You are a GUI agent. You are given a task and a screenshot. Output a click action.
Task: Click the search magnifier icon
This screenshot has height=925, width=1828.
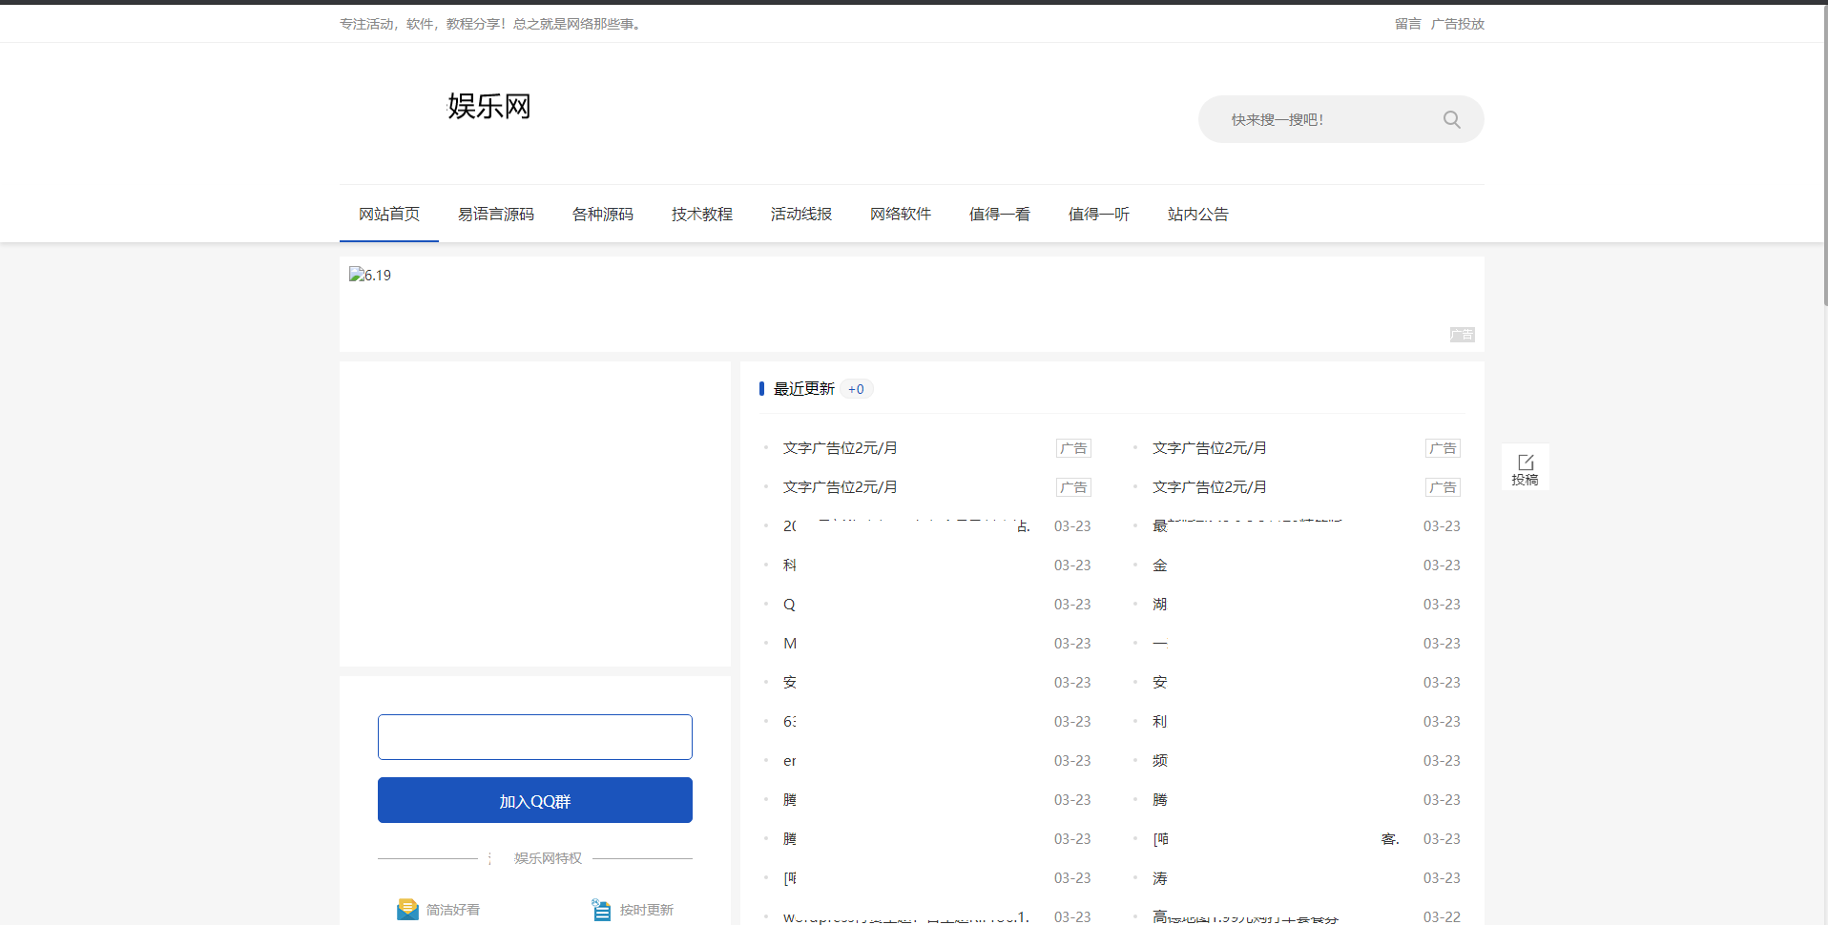pos(1450,119)
